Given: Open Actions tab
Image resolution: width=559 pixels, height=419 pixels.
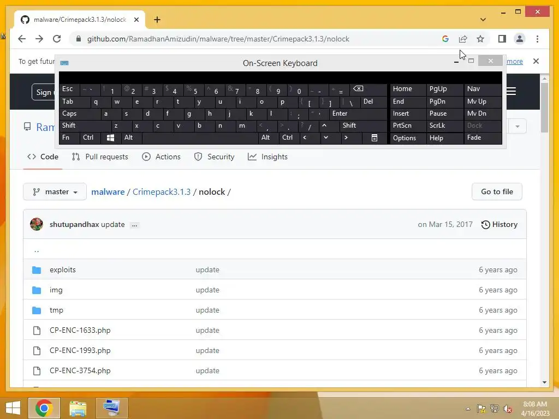Looking at the screenshot, I should point(161,157).
